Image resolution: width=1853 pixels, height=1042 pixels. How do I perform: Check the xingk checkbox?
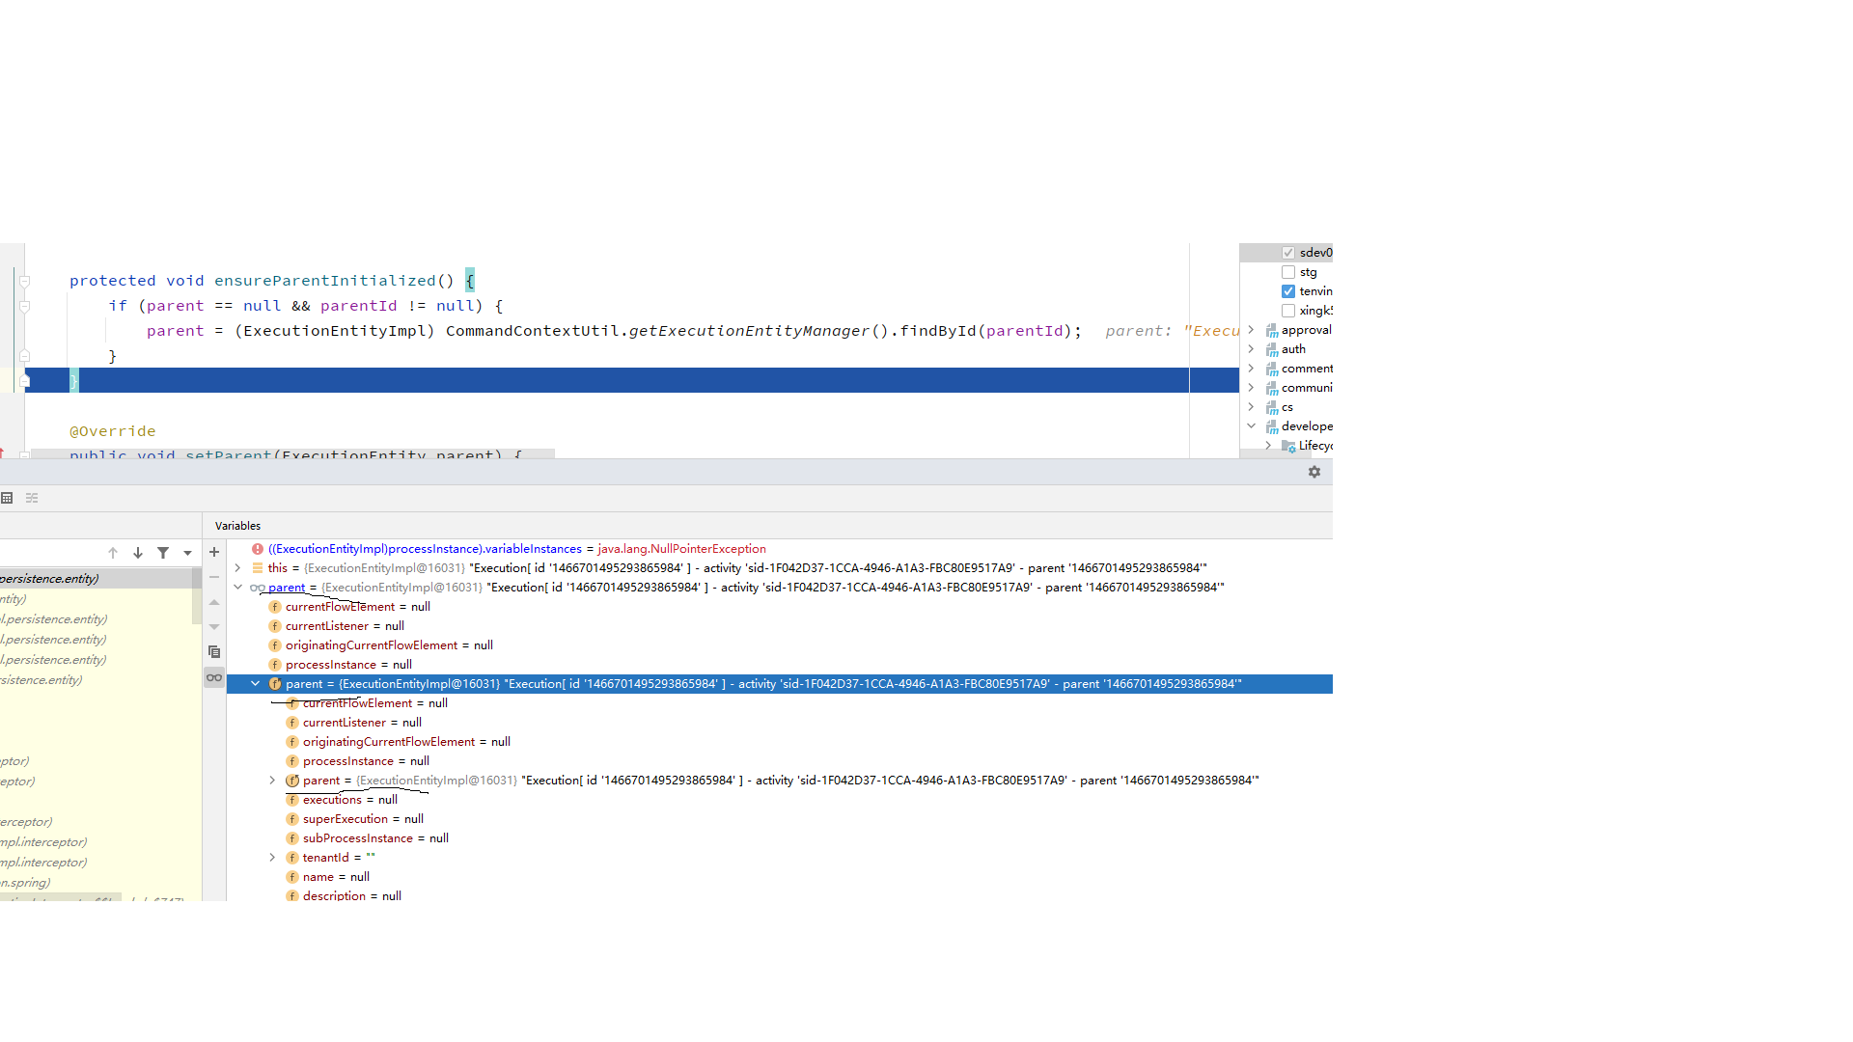[x=1288, y=310]
